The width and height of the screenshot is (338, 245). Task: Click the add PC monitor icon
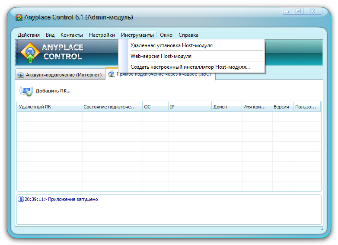26,91
